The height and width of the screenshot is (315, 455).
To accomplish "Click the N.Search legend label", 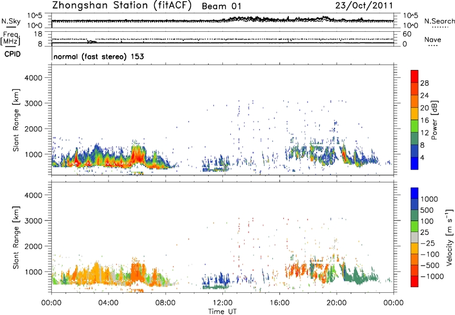I will click(440, 21).
